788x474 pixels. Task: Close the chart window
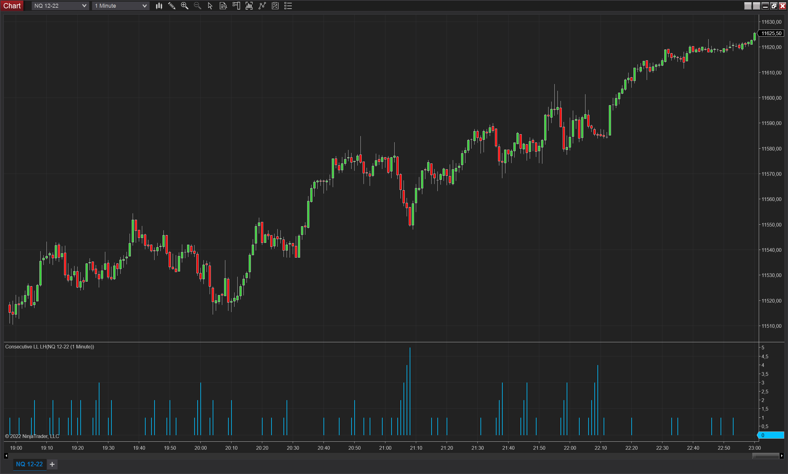tap(782, 6)
